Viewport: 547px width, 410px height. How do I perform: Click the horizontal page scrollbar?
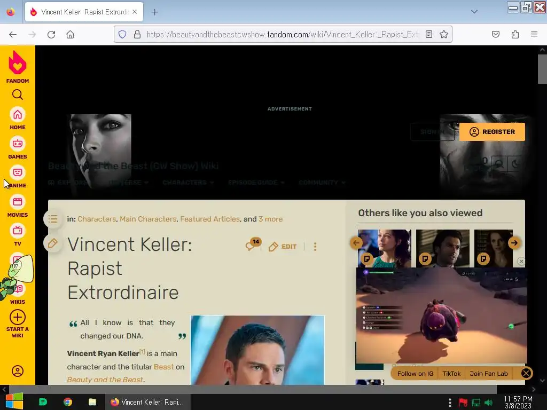pos(253,389)
